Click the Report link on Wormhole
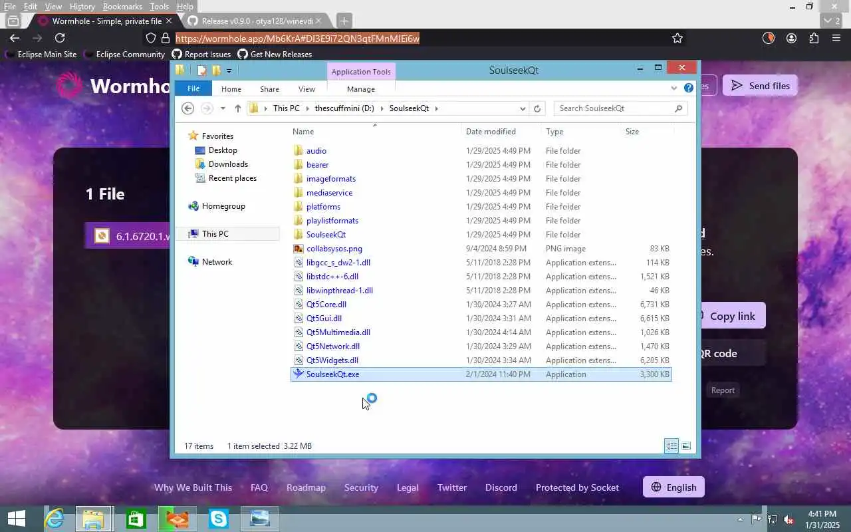The image size is (851, 532). 723,390
